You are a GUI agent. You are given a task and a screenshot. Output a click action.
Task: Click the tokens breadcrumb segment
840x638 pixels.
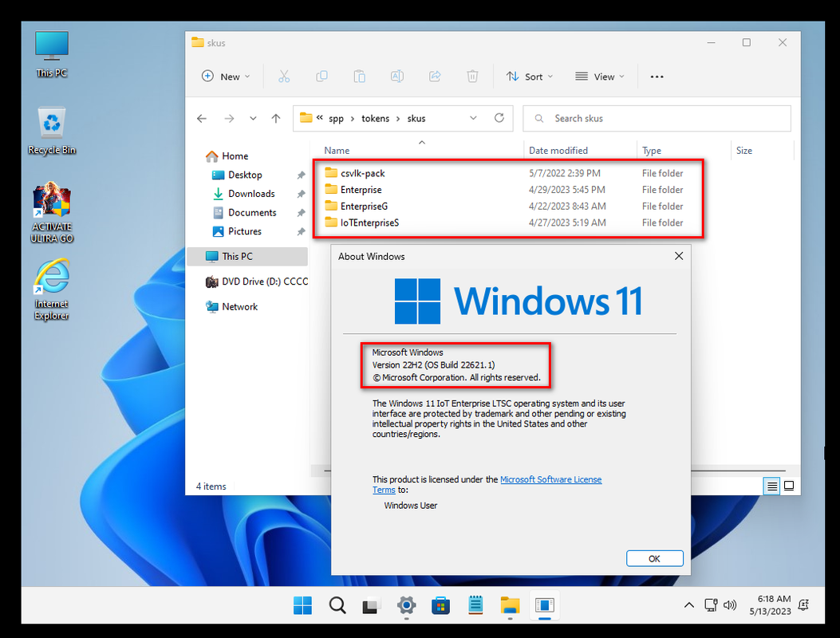[x=375, y=118]
